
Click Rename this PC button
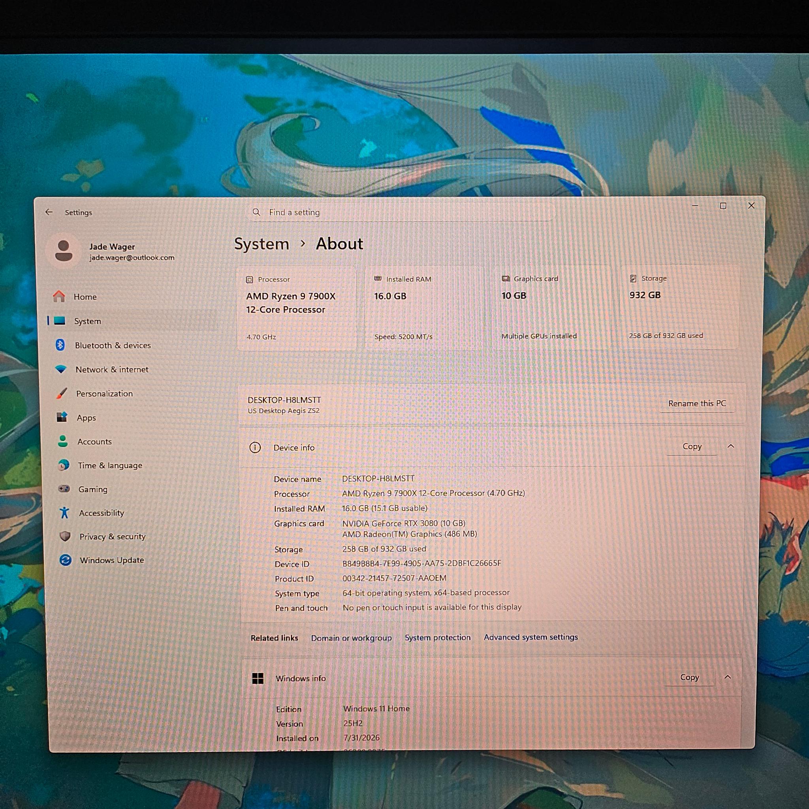click(x=697, y=403)
